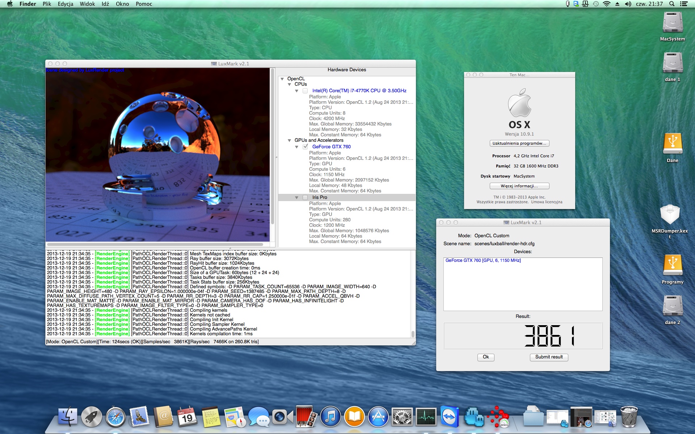Open 'Programy' USB drive on desktop
695x434 pixels.
(673, 269)
